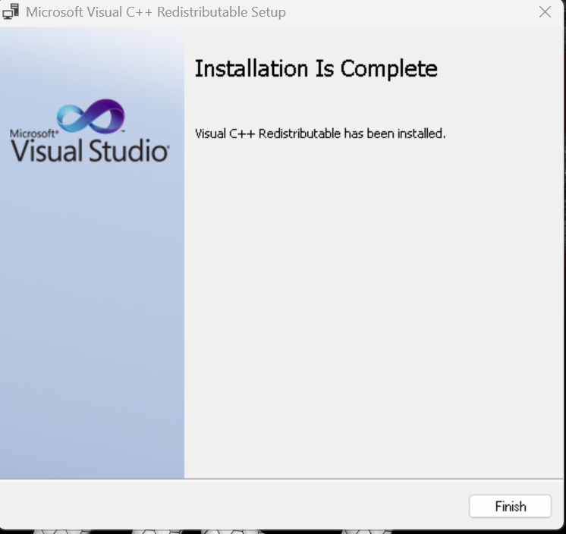Click the "Microsoft Visual C++ Redistributable Setup" title
Screen dimensions: 566x534
tap(156, 12)
